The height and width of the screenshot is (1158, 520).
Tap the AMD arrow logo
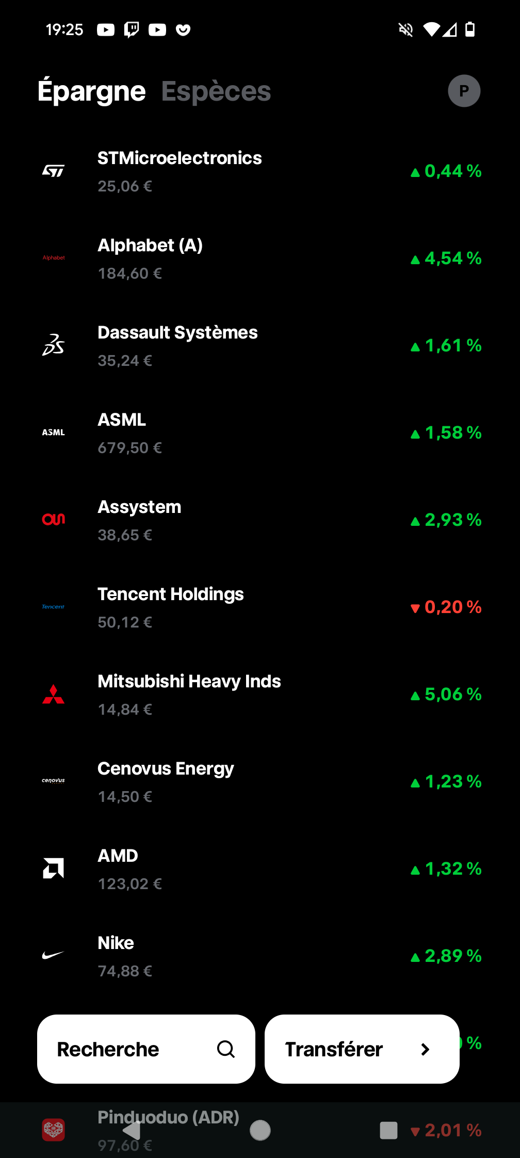(x=53, y=868)
